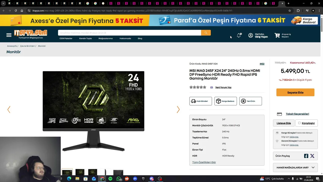Image resolution: width=323 pixels, height=182 pixels.
Task: Show next product image with right arrow
Action: (178, 109)
